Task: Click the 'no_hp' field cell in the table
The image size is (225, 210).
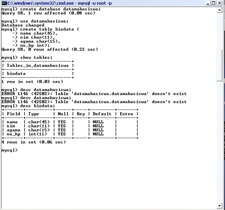Action: (13, 134)
